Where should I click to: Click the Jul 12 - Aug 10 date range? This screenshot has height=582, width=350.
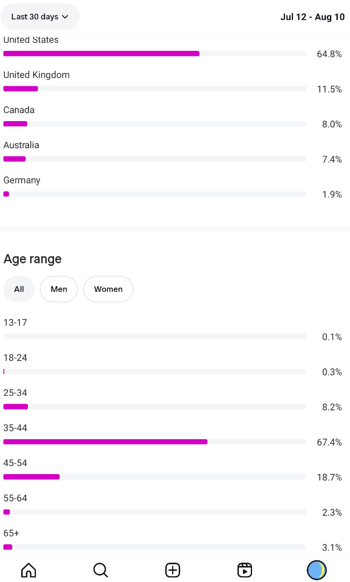click(x=312, y=17)
